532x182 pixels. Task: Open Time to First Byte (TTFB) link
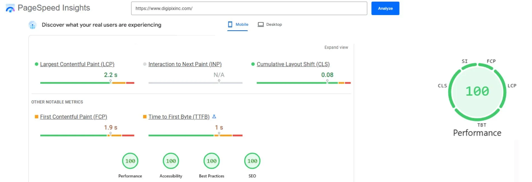179,117
